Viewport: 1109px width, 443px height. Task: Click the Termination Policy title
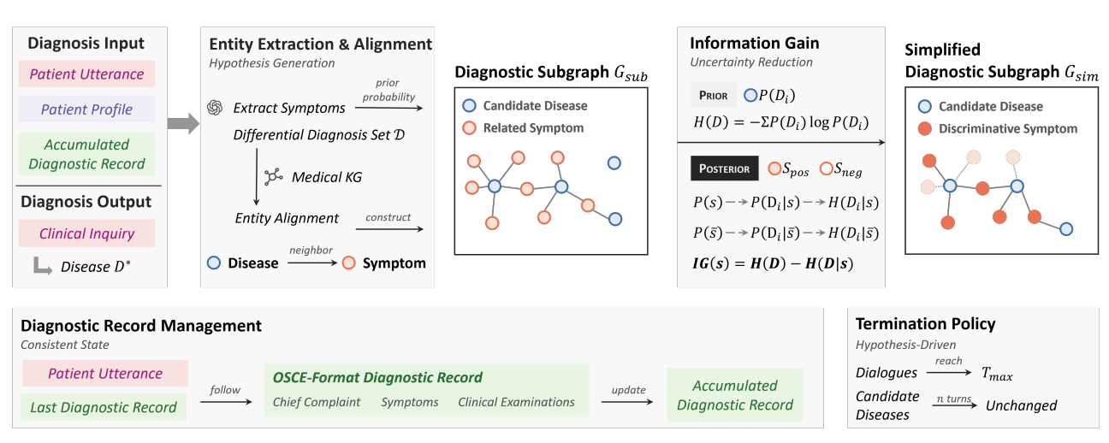pyautogui.click(x=925, y=324)
